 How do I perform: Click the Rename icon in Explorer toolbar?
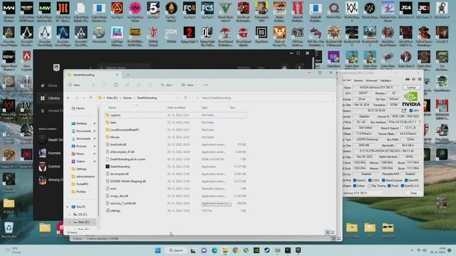(128, 85)
